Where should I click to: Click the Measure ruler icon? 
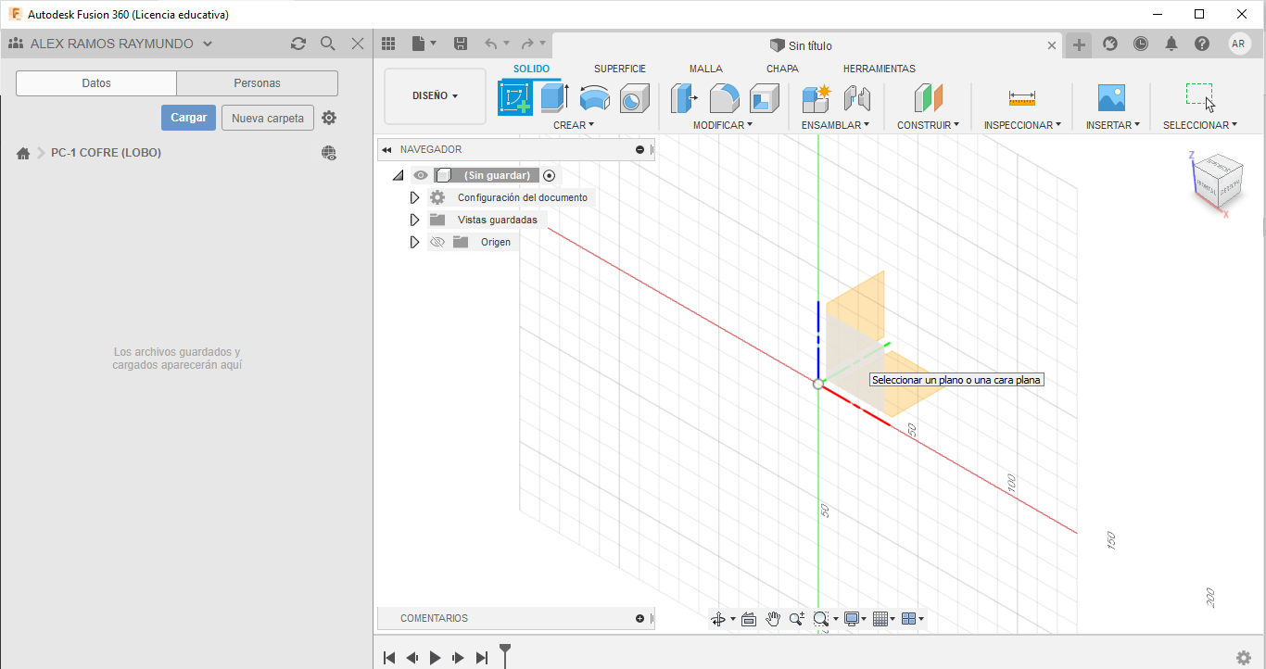(x=1022, y=97)
